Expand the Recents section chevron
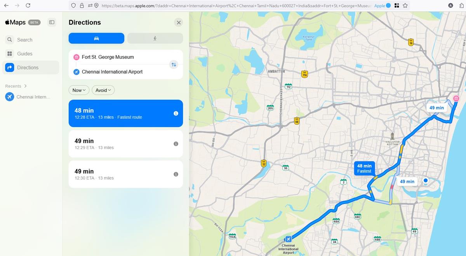Viewport: 466px width, 256px height. pyautogui.click(x=26, y=86)
